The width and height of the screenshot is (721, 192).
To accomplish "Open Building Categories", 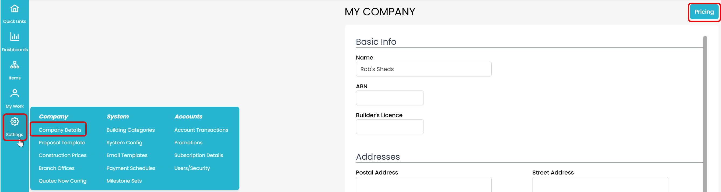I will [x=130, y=130].
